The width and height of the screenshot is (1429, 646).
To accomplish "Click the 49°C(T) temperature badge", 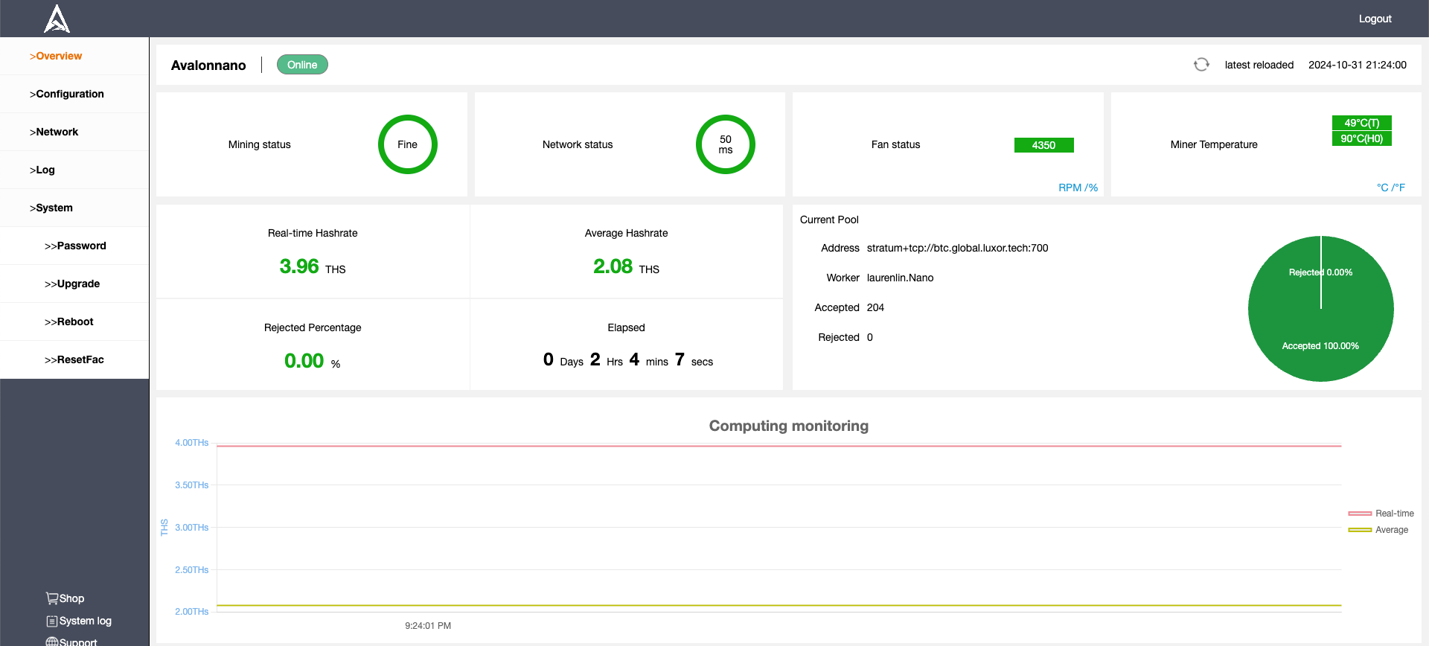I will 1361,123.
